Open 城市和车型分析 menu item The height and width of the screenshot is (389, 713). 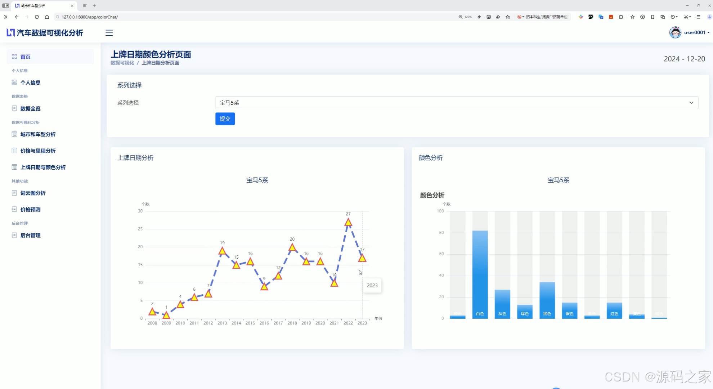pos(38,134)
